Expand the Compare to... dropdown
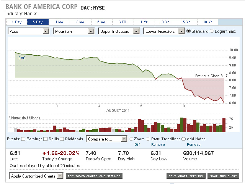The width and height of the screenshot is (245, 184). click(106, 139)
